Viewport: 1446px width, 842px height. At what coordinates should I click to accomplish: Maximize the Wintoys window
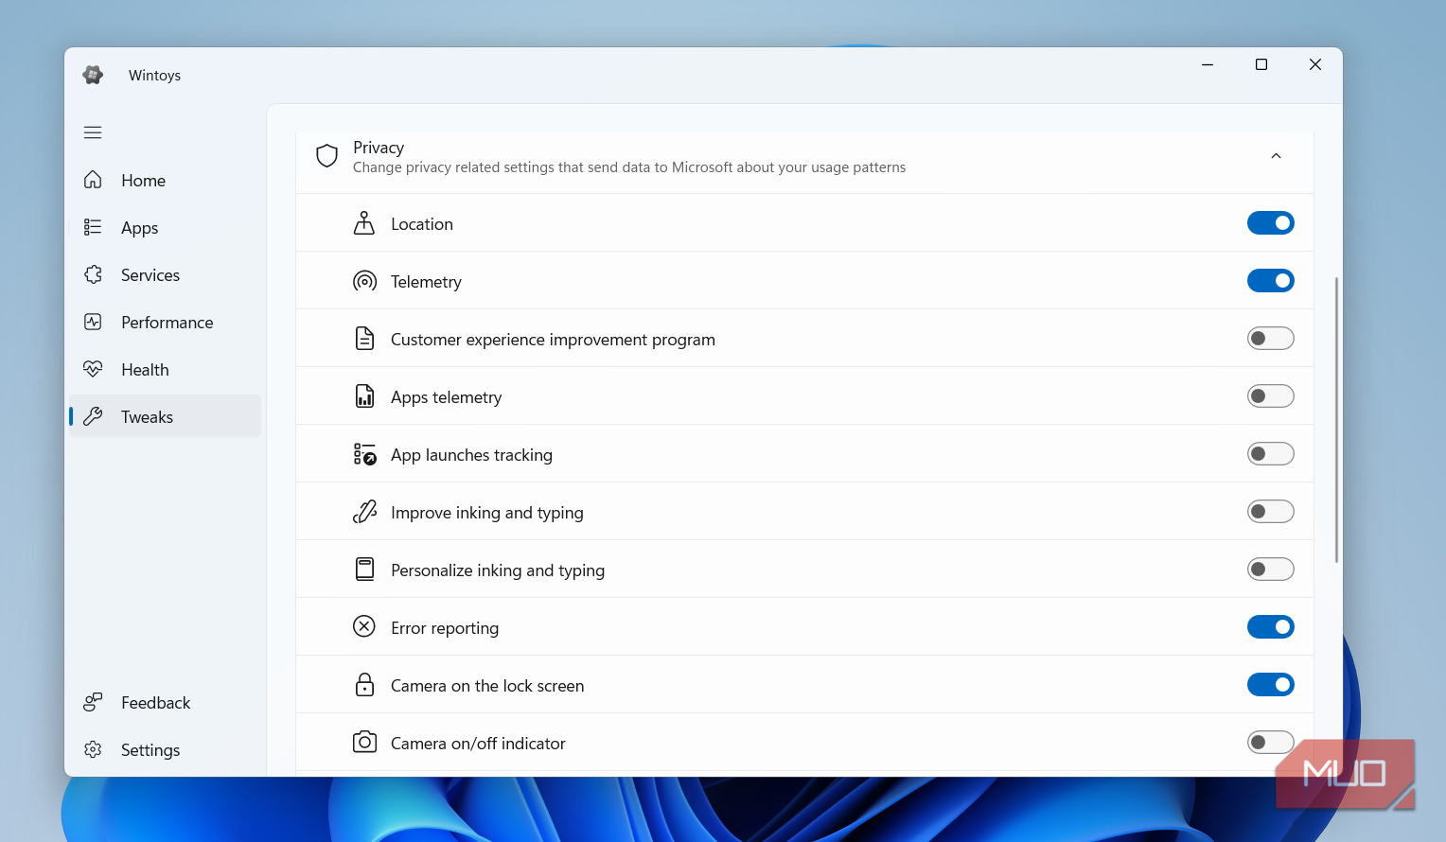(x=1261, y=64)
